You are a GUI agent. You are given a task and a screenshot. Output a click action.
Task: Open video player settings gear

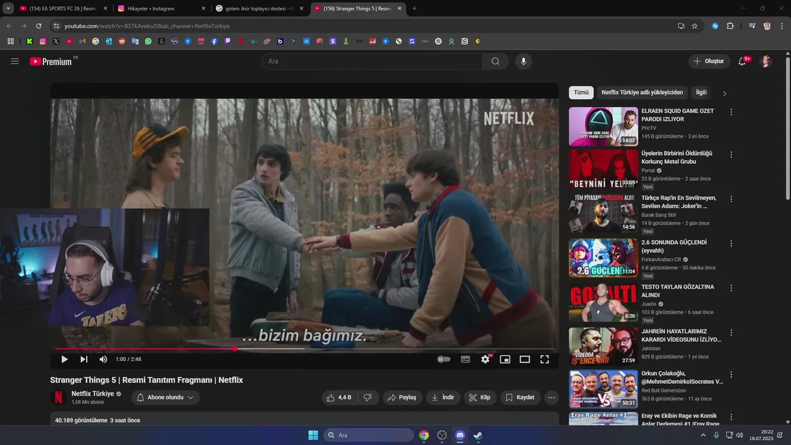(485, 359)
